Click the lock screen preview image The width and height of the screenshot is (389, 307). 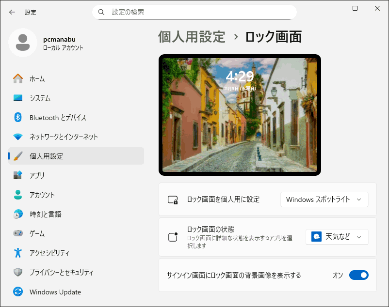240,115
